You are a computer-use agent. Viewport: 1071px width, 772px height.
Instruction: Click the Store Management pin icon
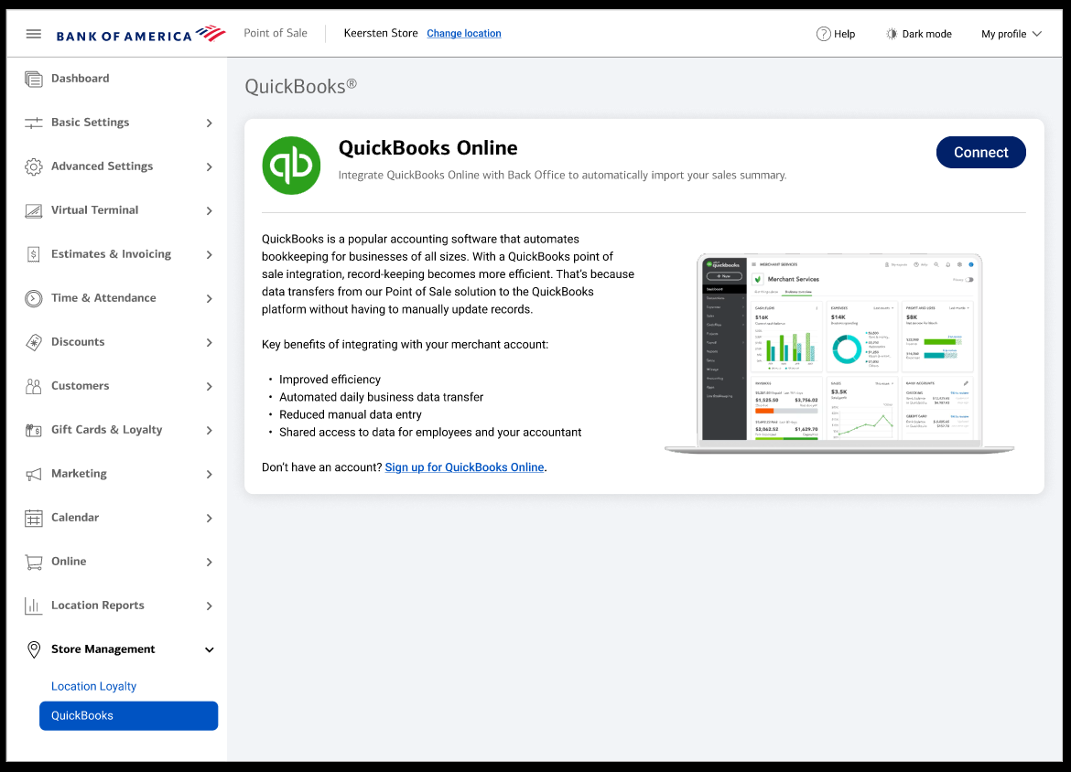point(34,649)
